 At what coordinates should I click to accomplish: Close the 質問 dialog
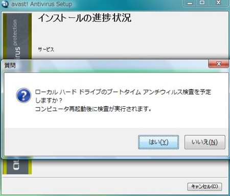coord(218,64)
